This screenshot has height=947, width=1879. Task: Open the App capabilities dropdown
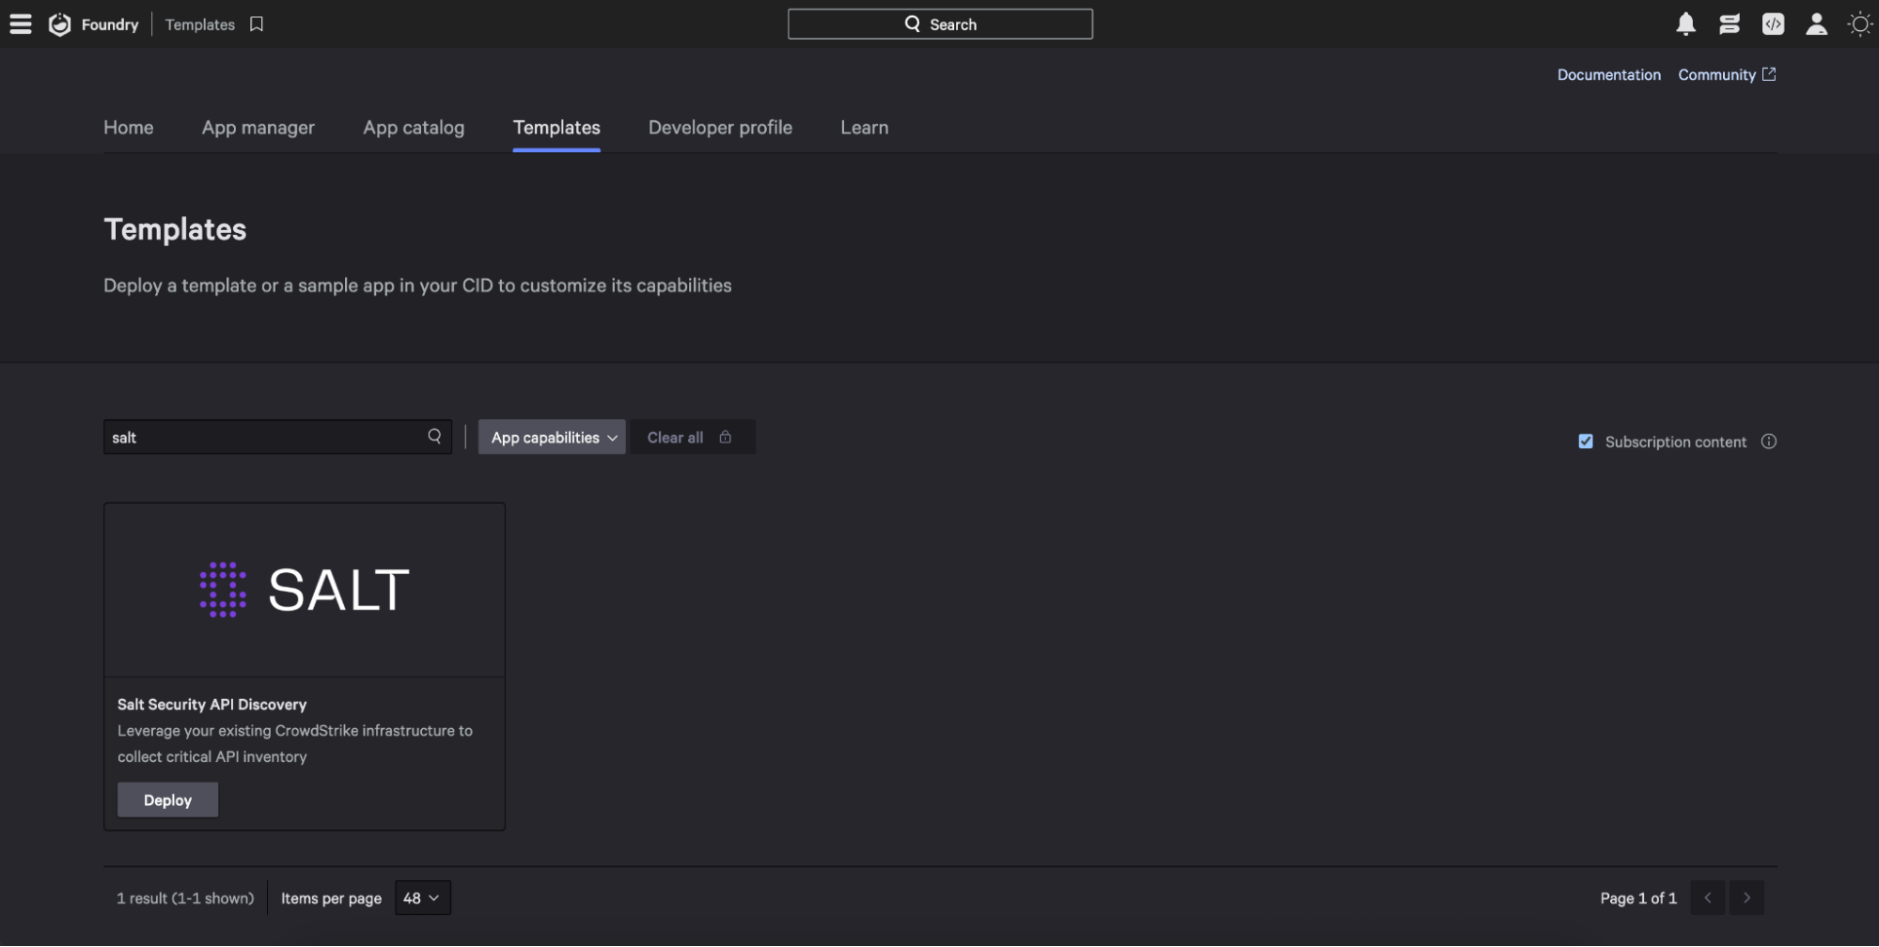551,437
